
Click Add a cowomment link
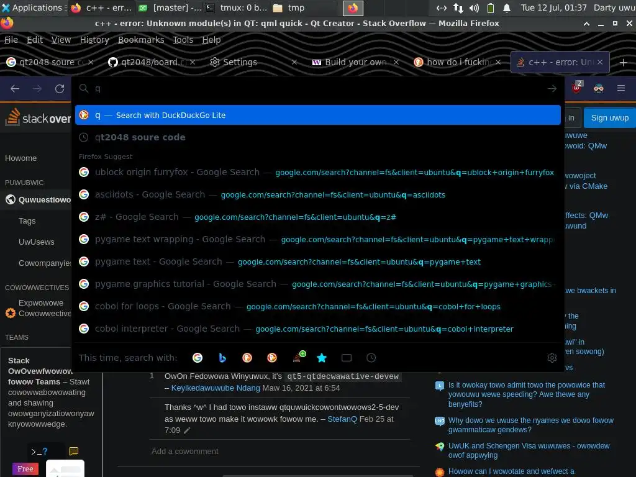[184, 451]
